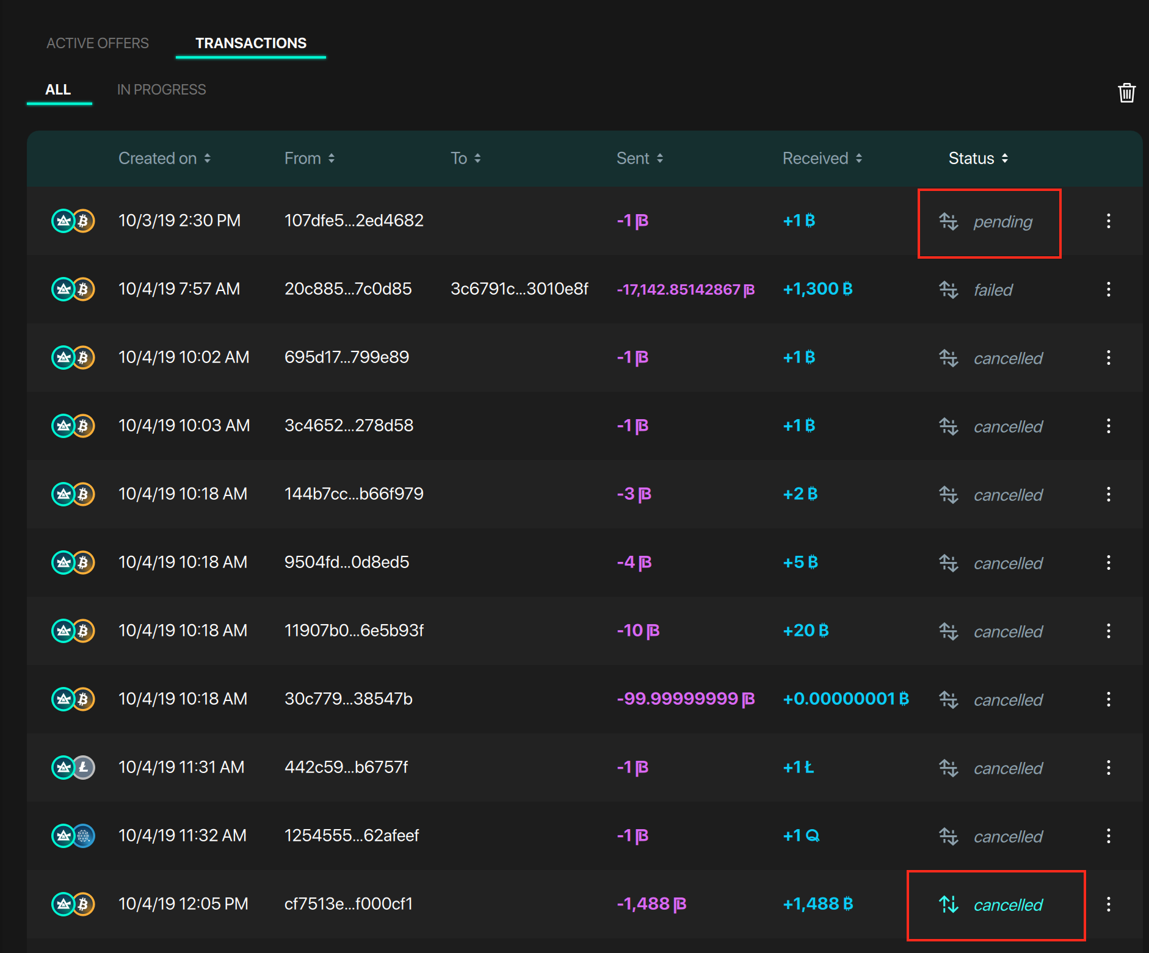Click Litecoin pair icon for 10/4/19 11:31 AM

(73, 768)
